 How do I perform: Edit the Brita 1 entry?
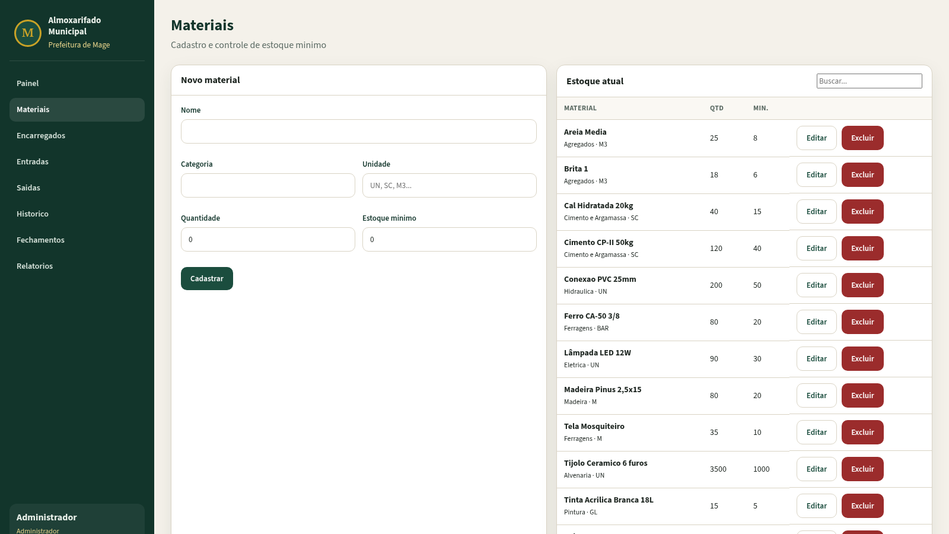[817, 175]
